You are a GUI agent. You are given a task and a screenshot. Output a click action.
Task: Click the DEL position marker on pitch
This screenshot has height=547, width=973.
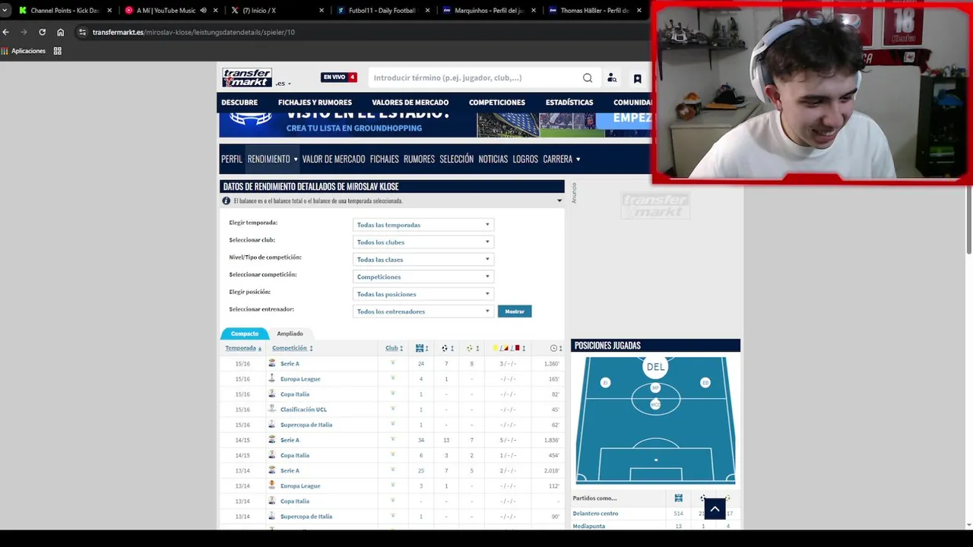655,367
